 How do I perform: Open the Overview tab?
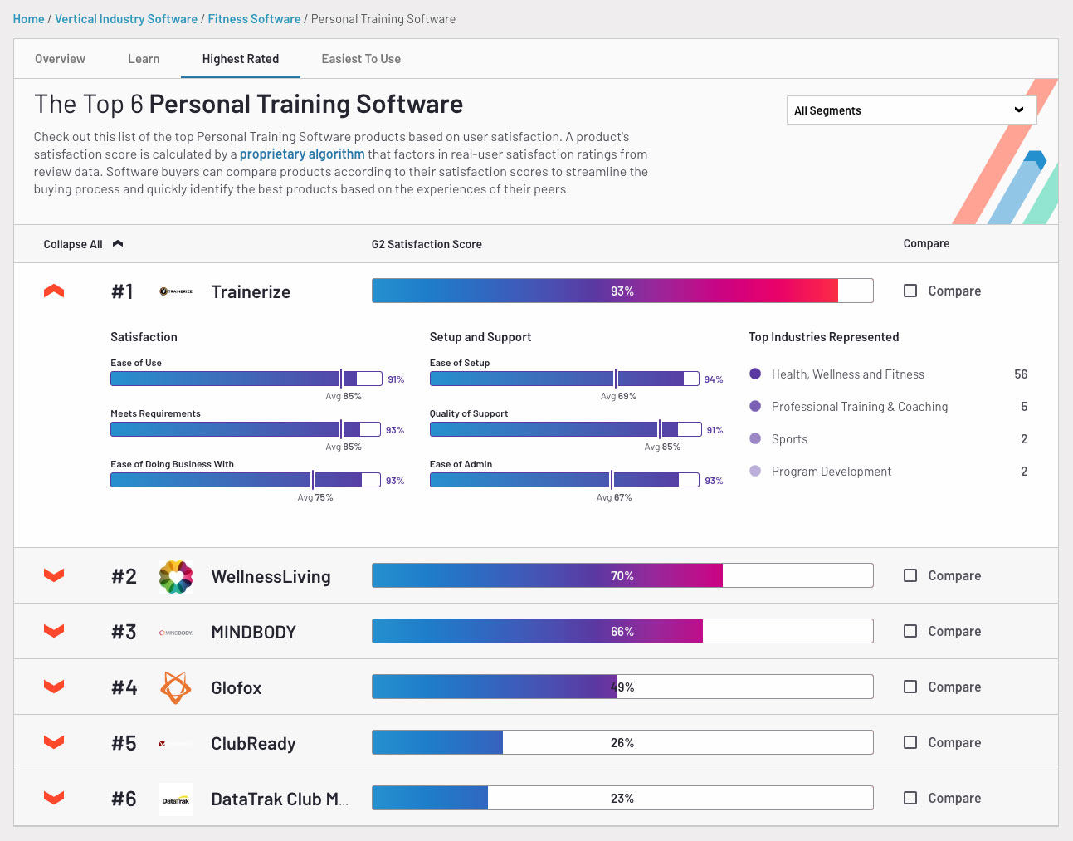[60, 59]
